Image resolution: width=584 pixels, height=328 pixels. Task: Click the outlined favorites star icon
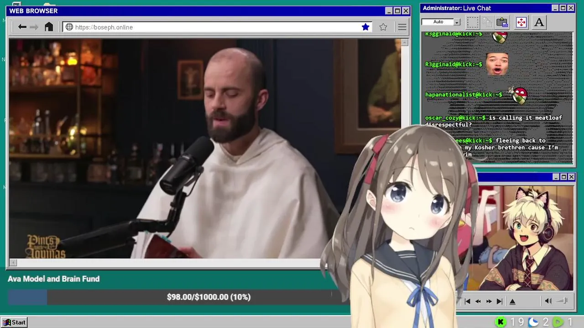coord(383,27)
